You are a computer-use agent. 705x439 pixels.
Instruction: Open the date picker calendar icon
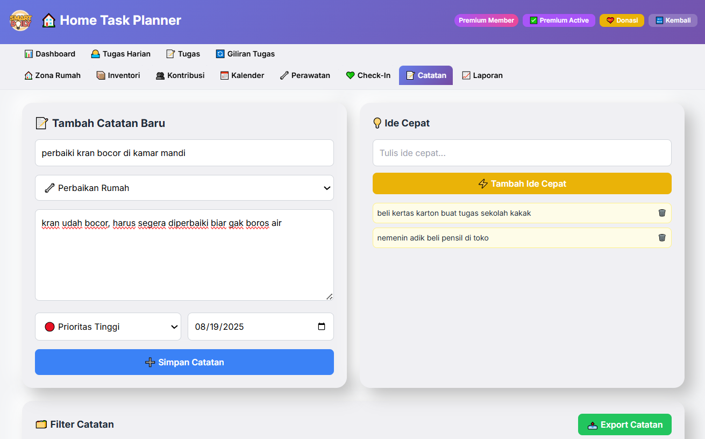[322, 327]
